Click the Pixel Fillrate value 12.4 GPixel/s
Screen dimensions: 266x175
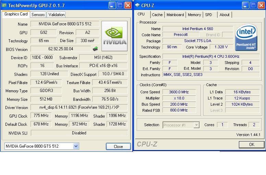(x=46, y=82)
